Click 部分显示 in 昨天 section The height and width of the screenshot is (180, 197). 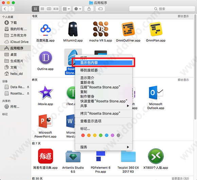[183, 80]
